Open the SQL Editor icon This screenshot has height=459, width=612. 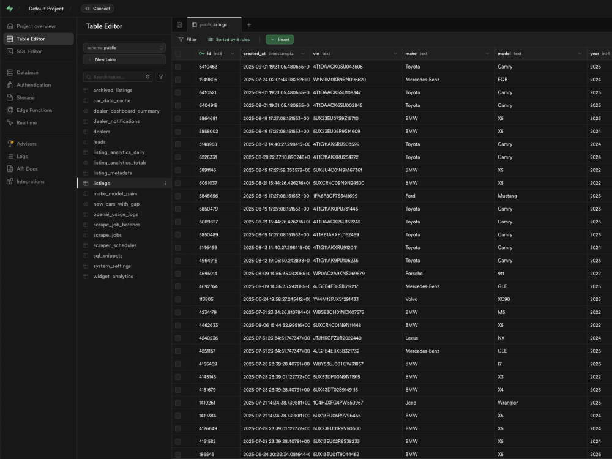10,51
